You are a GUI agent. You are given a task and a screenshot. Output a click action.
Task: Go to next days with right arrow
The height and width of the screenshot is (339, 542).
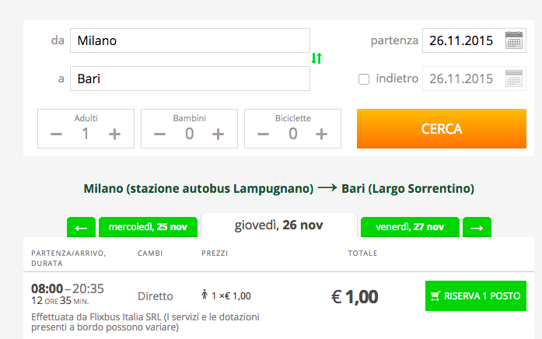point(477,228)
